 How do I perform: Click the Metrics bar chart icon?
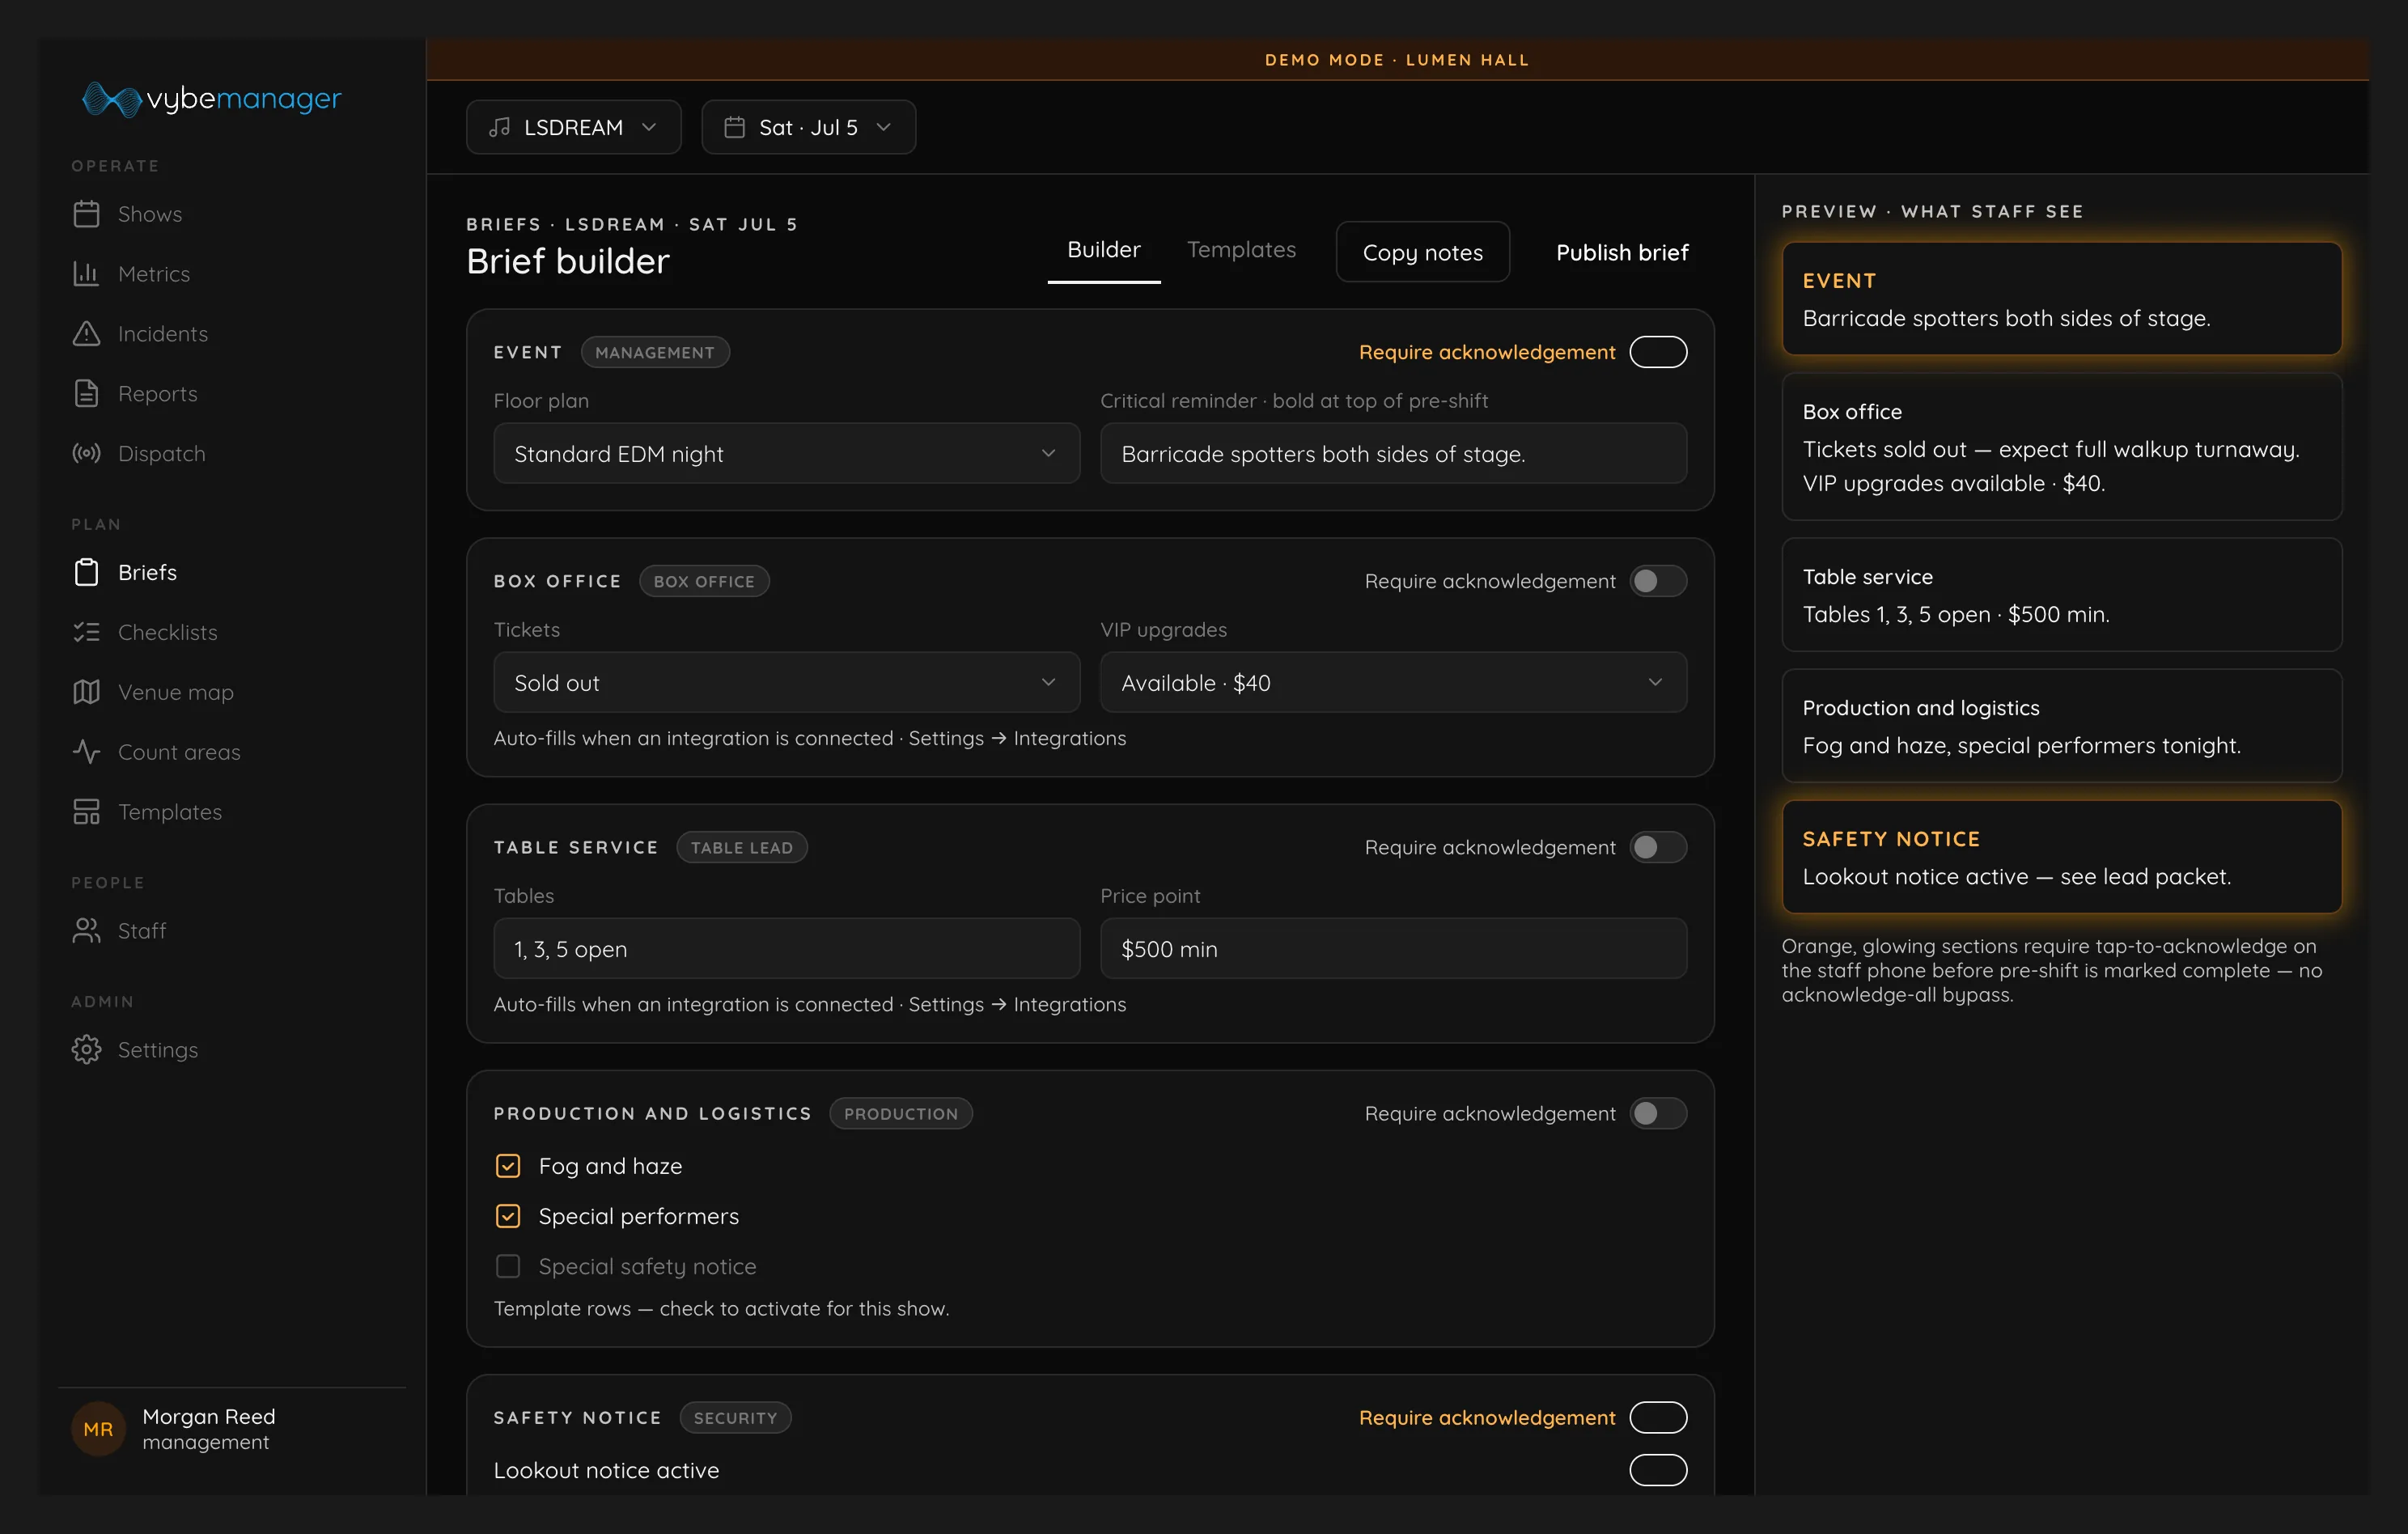coord(87,274)
